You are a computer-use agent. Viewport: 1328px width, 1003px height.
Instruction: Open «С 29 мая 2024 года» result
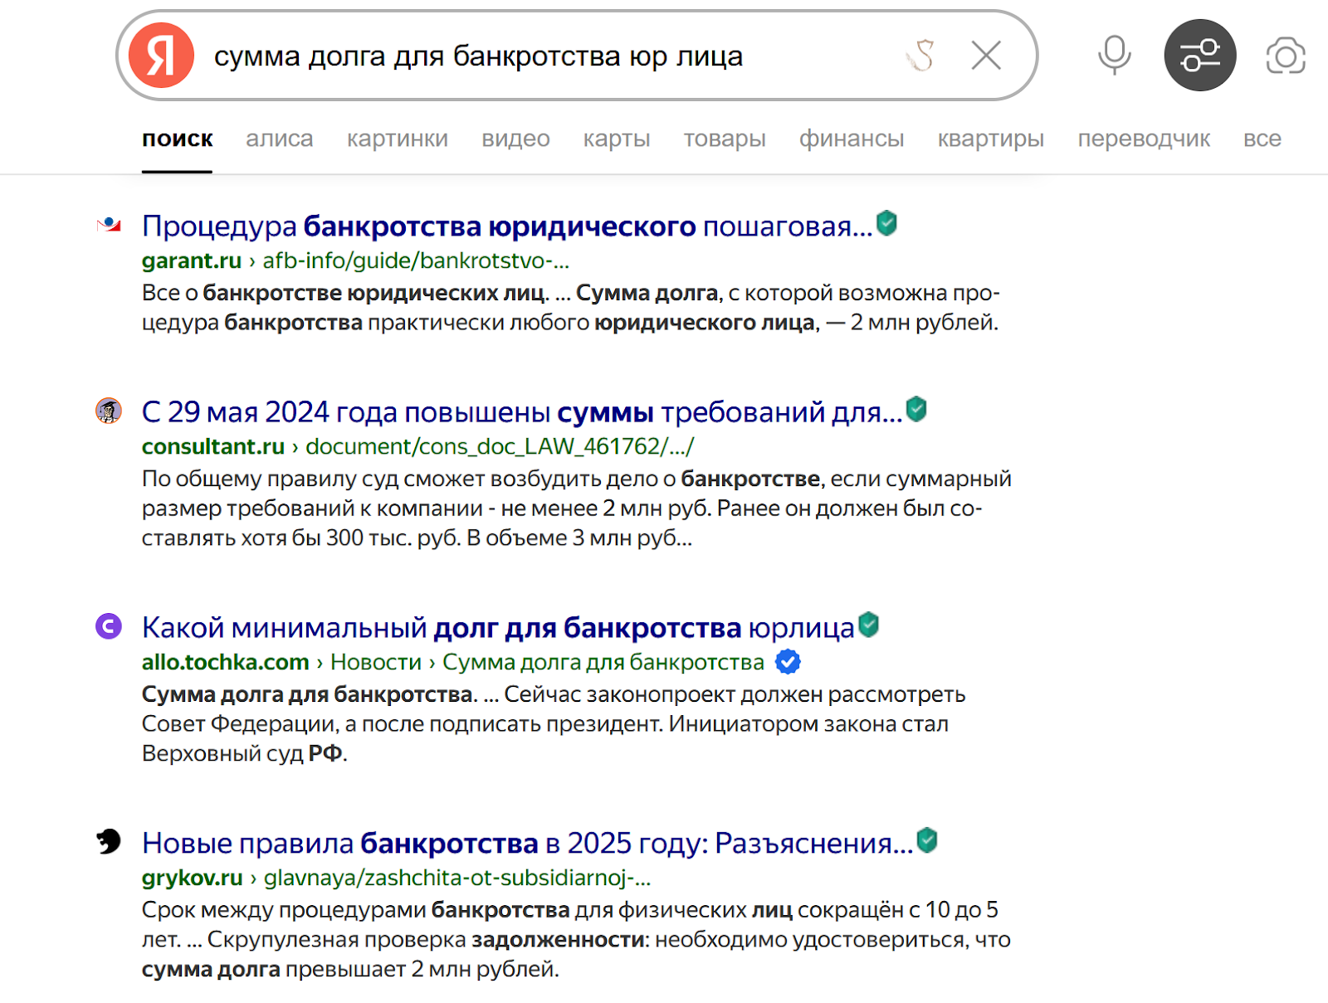point(521,411)
